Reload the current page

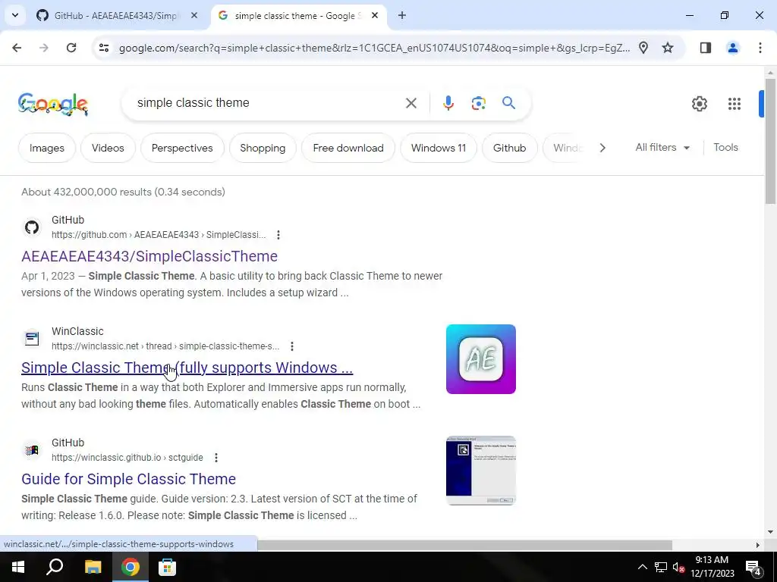click(71, 48)
